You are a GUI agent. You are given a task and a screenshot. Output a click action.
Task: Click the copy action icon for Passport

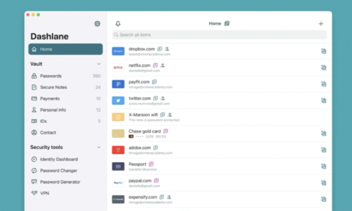coord(323,166)
